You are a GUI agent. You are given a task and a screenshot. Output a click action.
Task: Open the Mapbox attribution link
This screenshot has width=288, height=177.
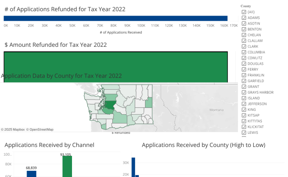[13, 129]
